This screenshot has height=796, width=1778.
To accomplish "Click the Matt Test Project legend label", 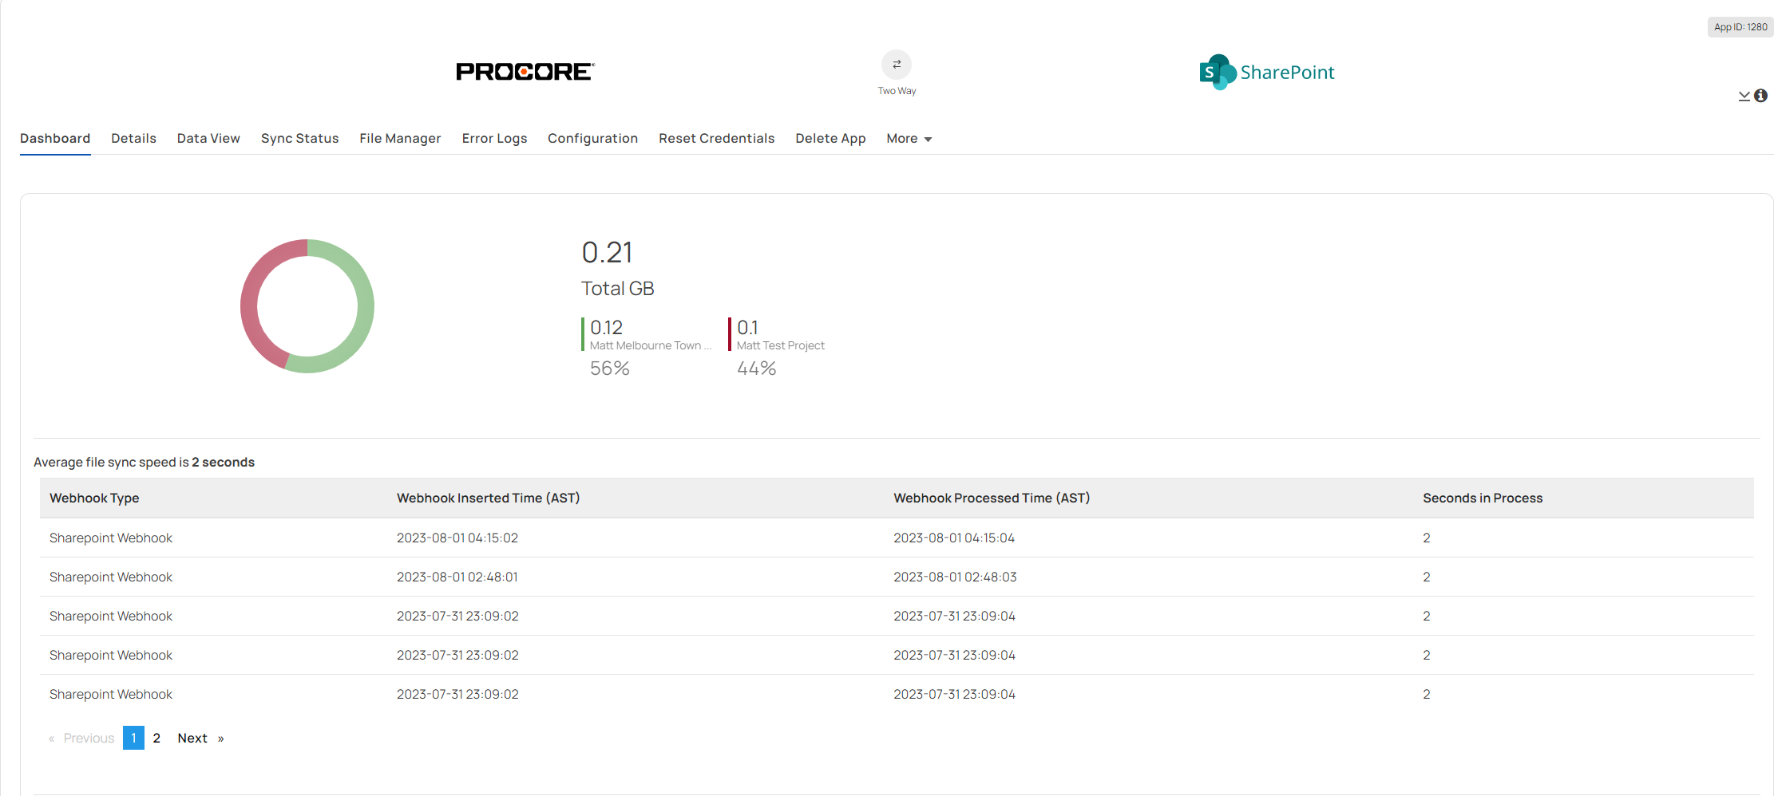I will coord(780,345).
